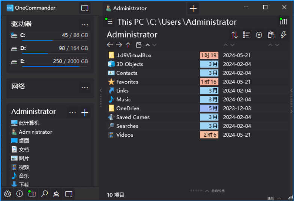Image resolution: width=294 pixels, height=201 pixels.
Task: Switch to the Administrator tab
Action: point(130,8)
